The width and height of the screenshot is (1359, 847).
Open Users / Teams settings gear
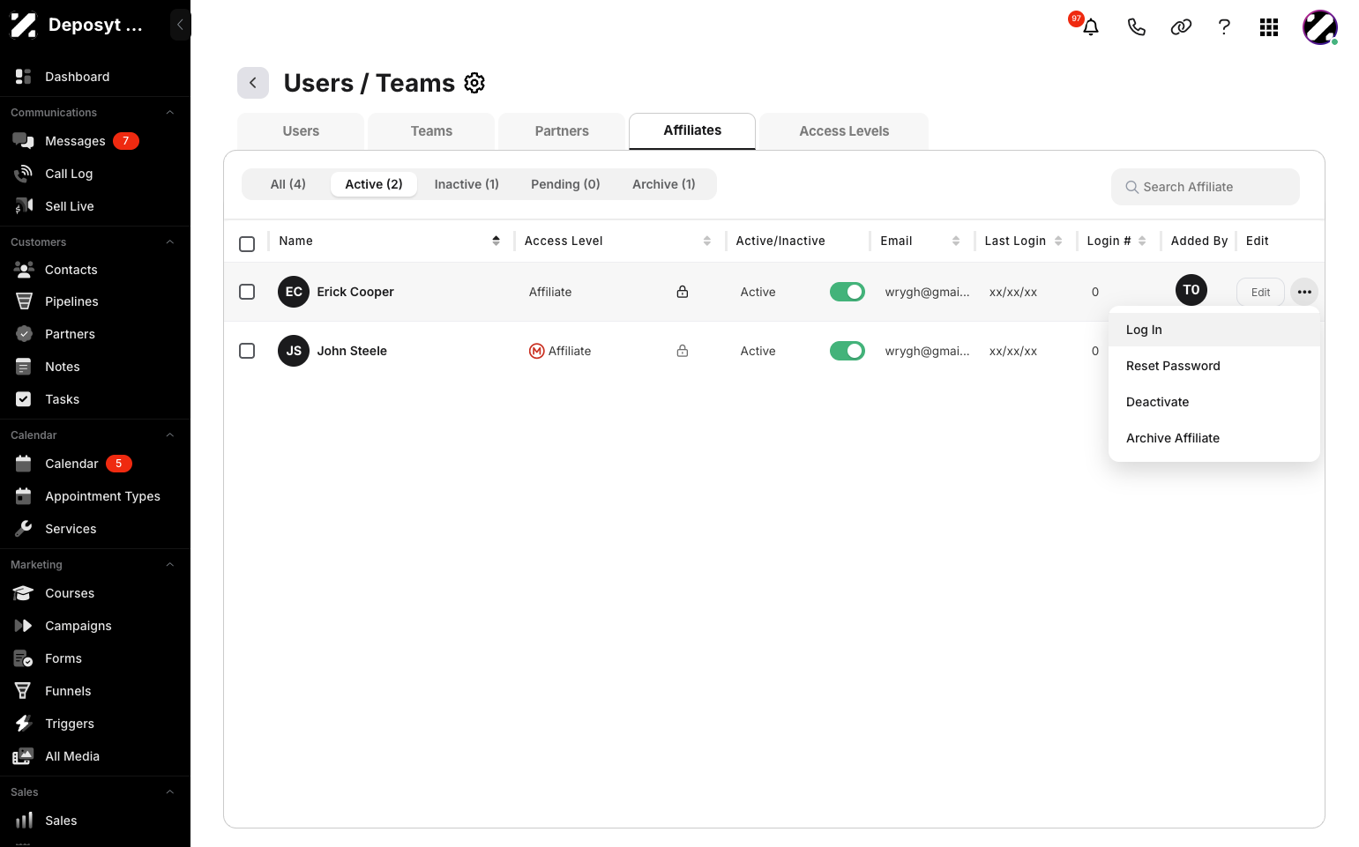(x=474, y=83)
